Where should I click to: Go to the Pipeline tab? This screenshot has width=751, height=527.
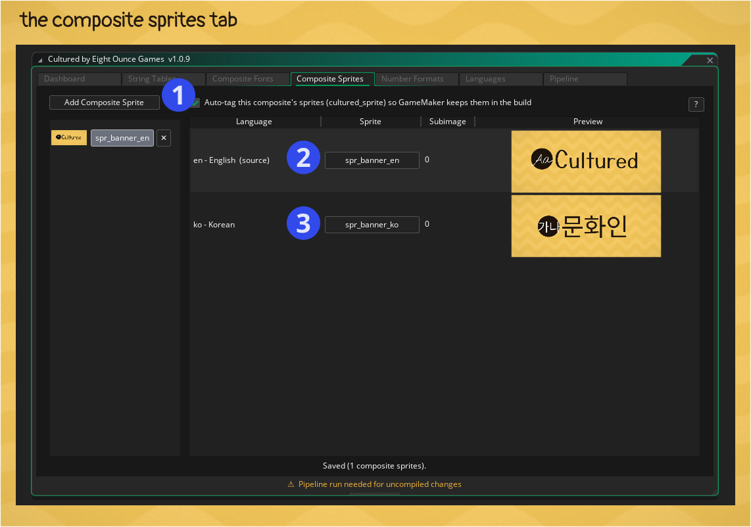pos(585,79)
